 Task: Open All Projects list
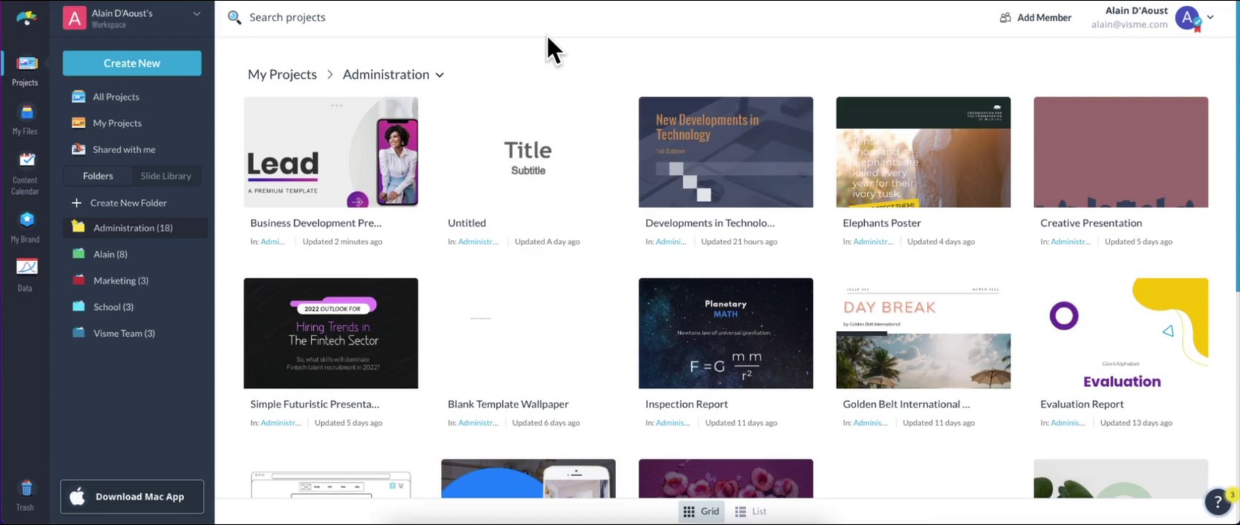point(116,97)
